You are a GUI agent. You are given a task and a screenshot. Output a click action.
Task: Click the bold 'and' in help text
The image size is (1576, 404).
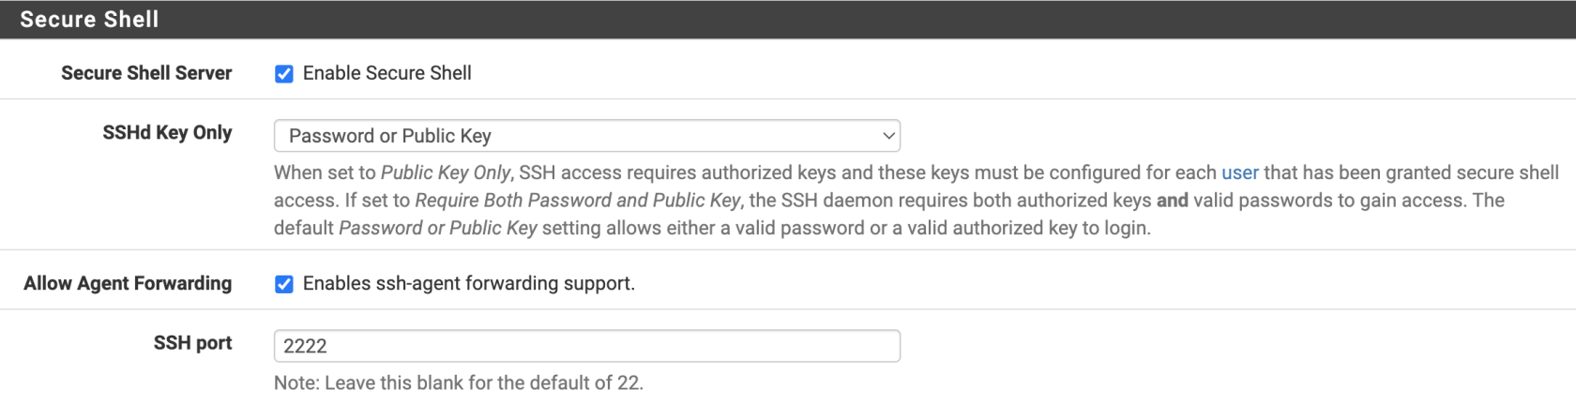coord(1172,201)
